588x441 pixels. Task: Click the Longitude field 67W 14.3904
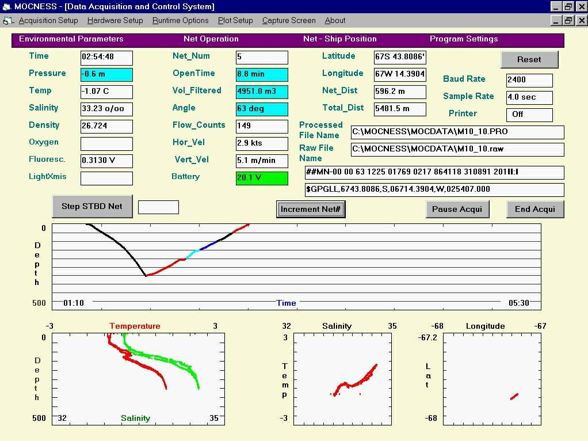400,75
